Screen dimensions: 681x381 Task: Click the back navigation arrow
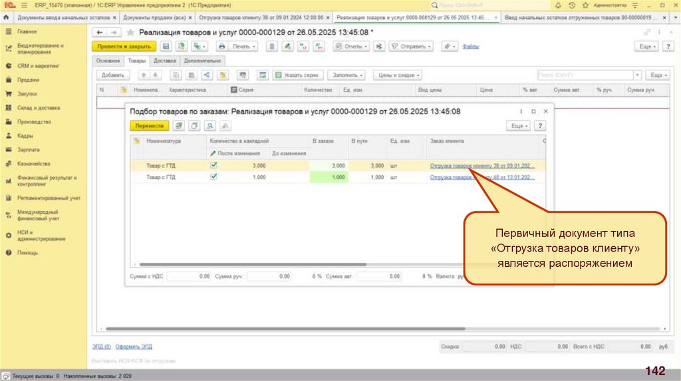99,32
